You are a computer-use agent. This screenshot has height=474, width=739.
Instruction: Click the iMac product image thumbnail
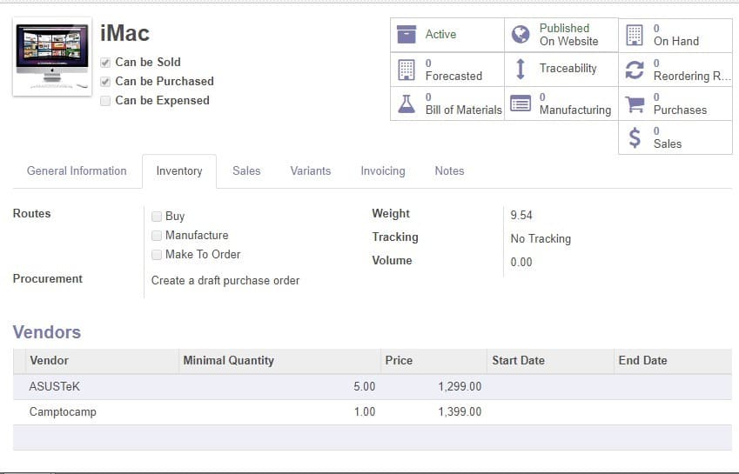[52, 57]
